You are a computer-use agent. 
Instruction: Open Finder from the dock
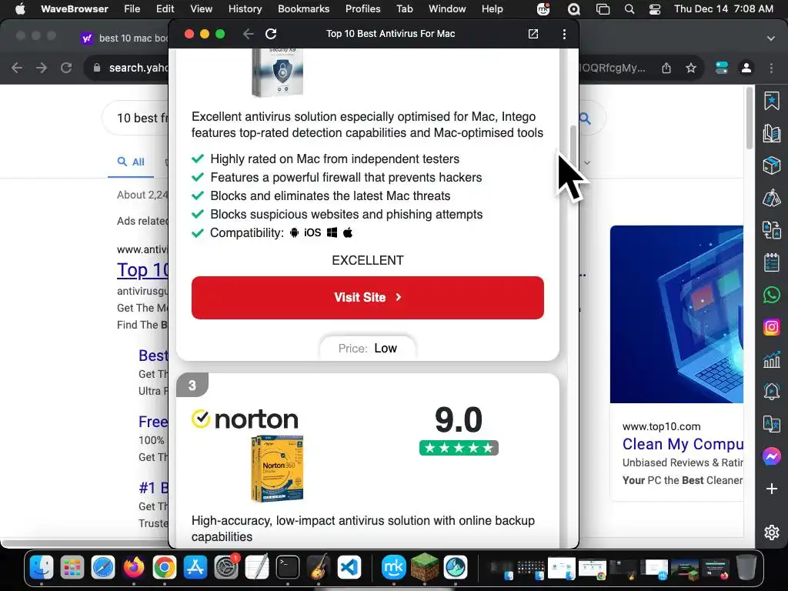pos(42,568)
